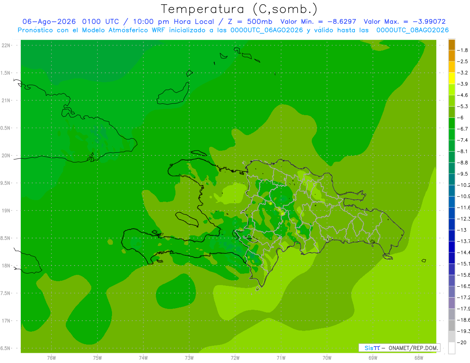This screenshot has height=363, width=470.
Task: Click the '-7.4' colorbar value
Action: [463, 140]
